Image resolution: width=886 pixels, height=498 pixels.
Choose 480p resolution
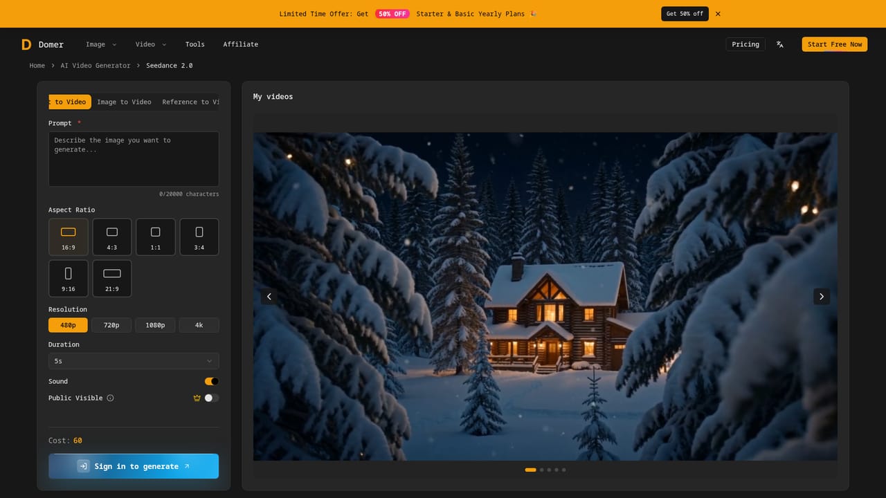click(68, 325)
